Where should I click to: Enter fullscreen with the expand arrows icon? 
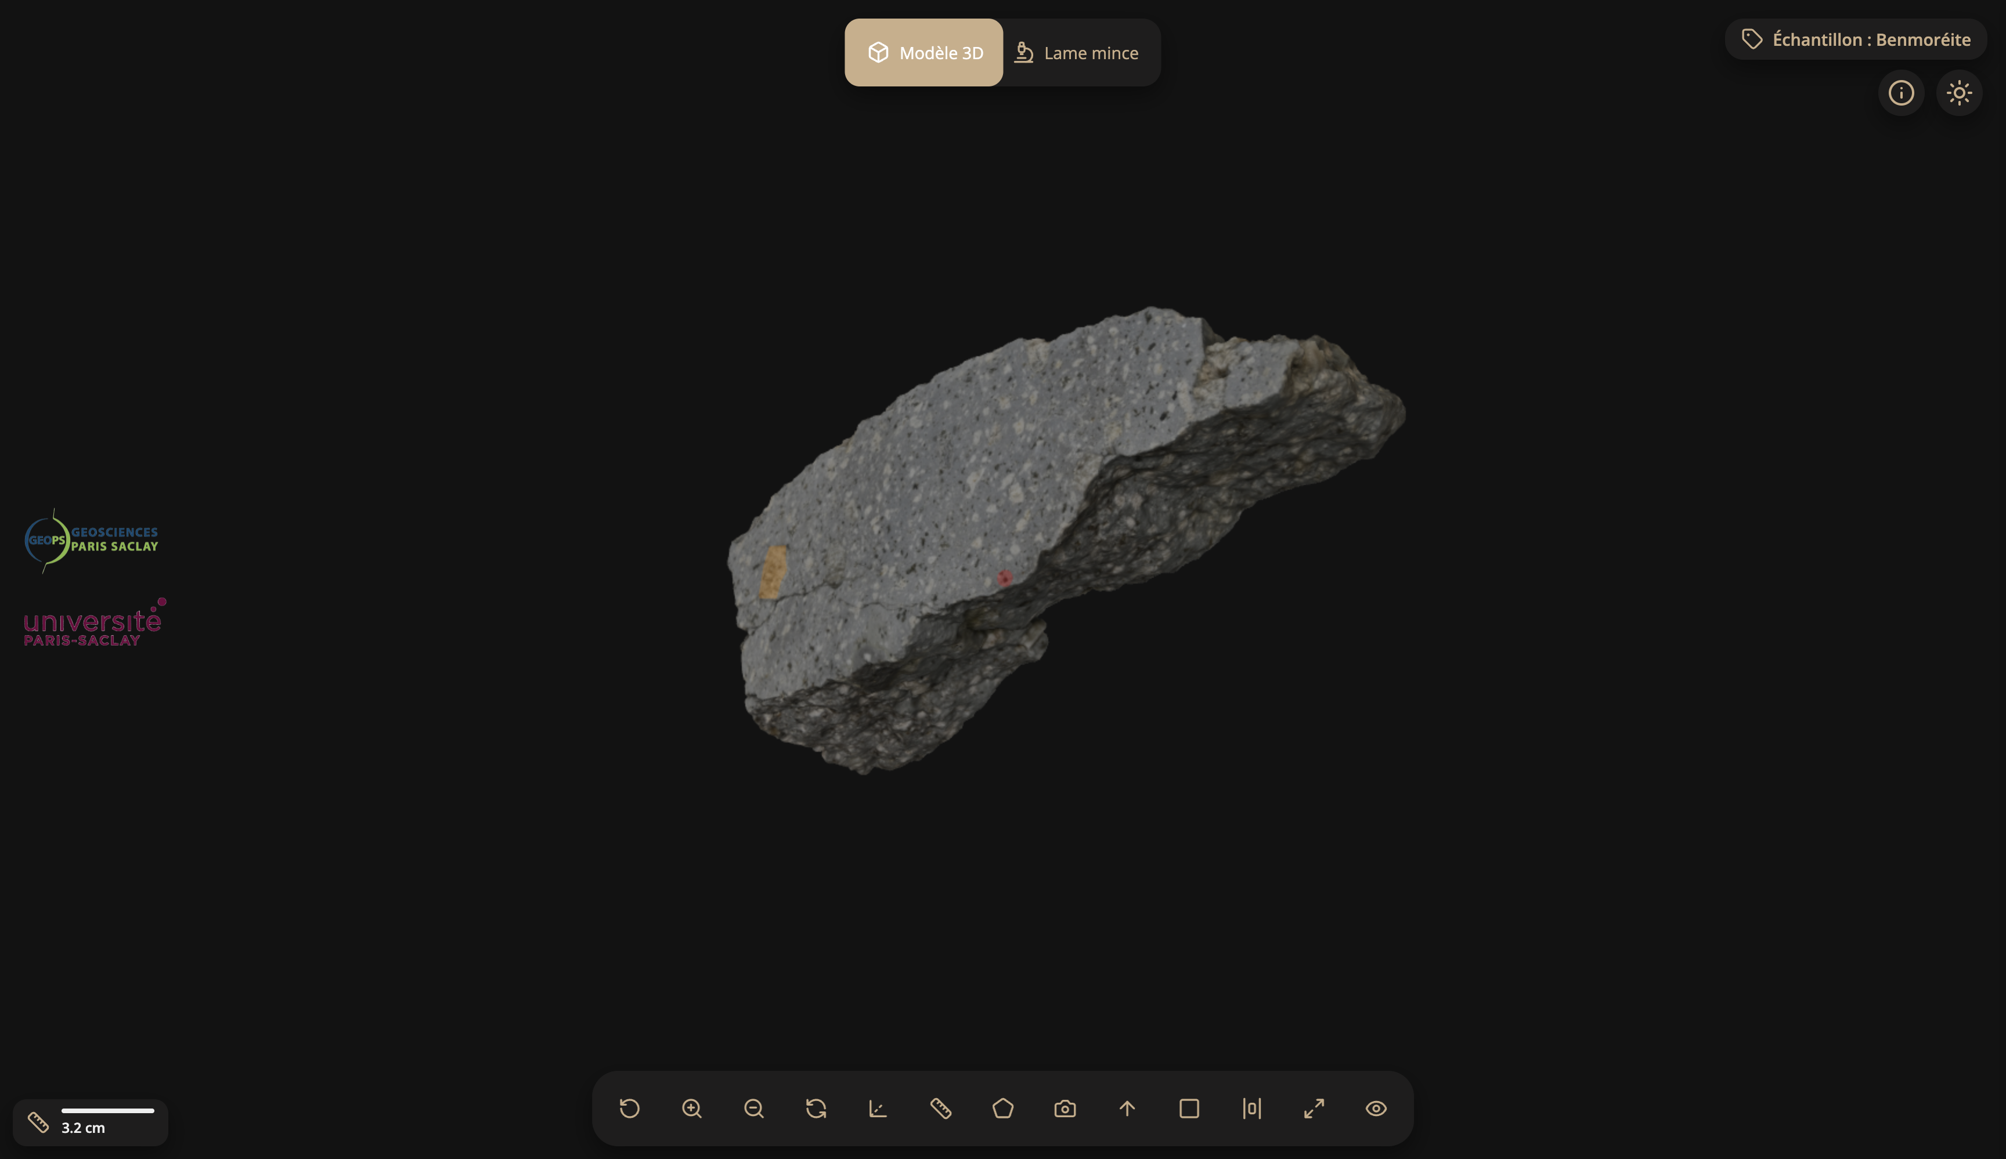click(x=1314, y=1108)
